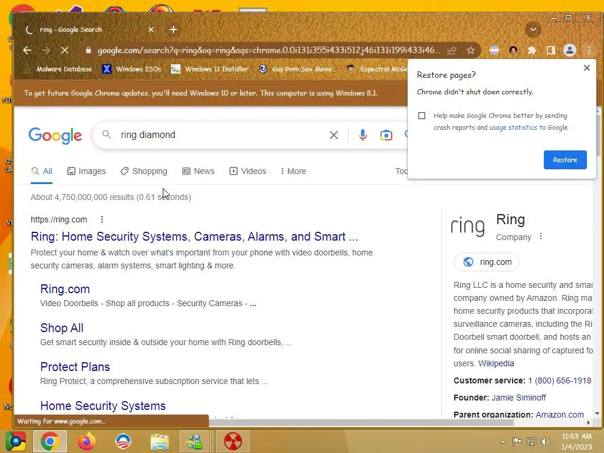The image size is (604, 453).
Task: Open Chrome from the taskbar
Action: click(50, 441)
